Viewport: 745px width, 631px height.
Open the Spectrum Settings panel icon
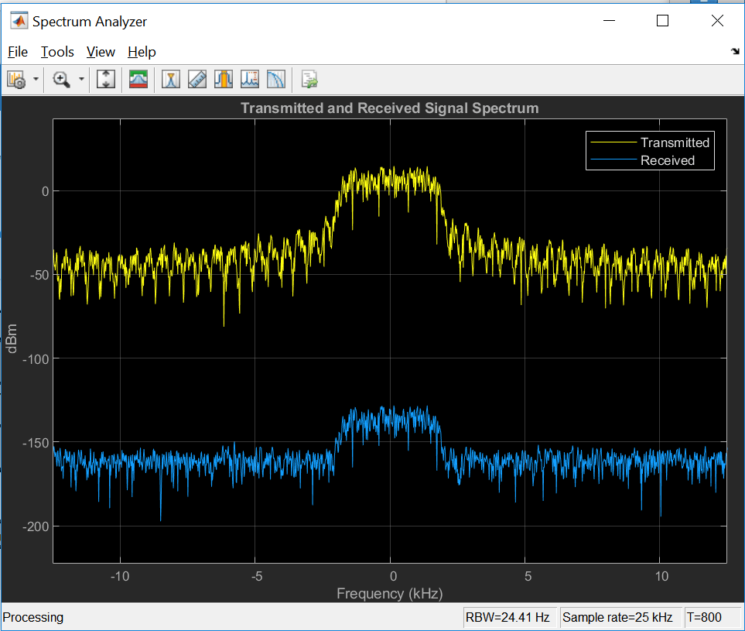[16, 80]
